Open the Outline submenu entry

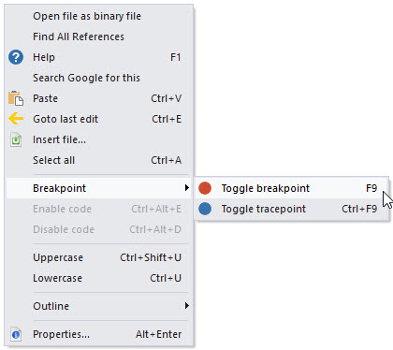pos(98,306)
